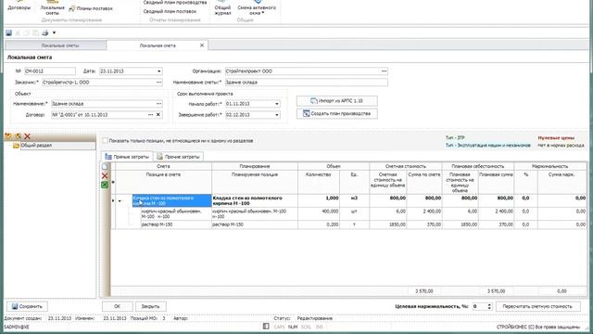This screenshot has height=334, width=593.
Task: Click Позиция в смете column header
Action: click(x=163, y=182)
